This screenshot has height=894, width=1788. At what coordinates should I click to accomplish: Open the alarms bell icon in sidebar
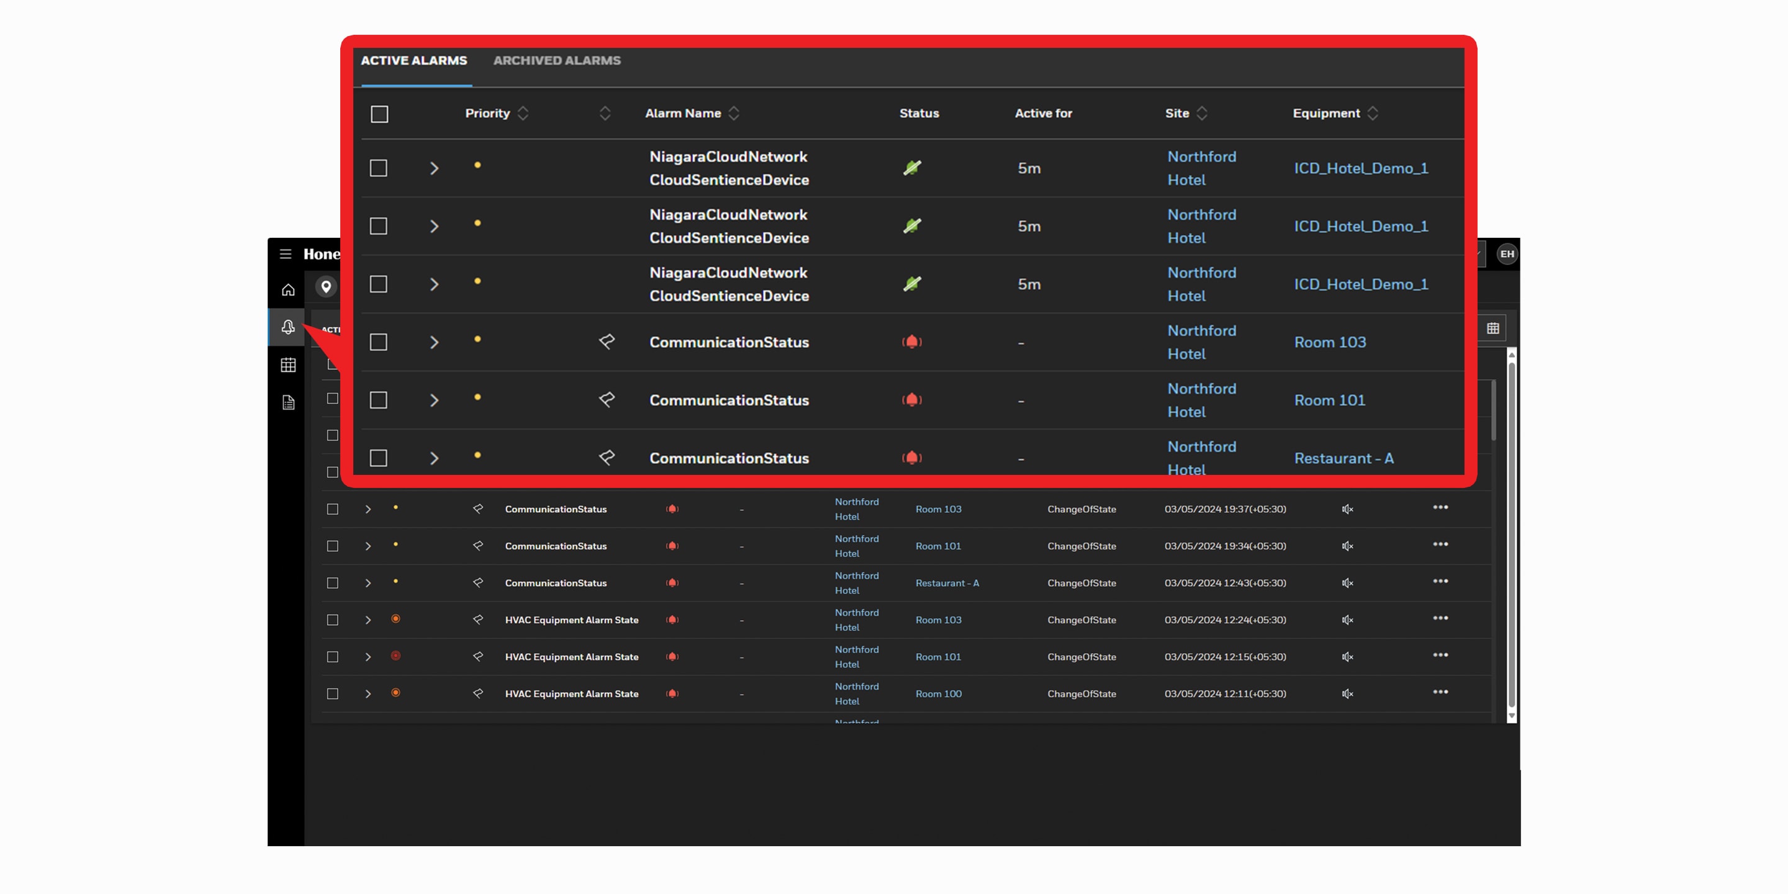(x=288, y=327)
